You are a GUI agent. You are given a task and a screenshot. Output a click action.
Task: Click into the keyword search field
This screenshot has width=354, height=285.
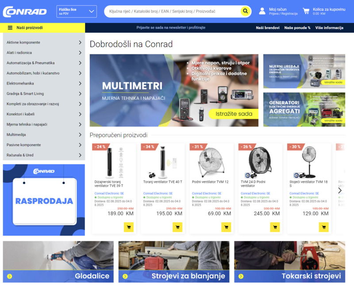coord(173,12)
